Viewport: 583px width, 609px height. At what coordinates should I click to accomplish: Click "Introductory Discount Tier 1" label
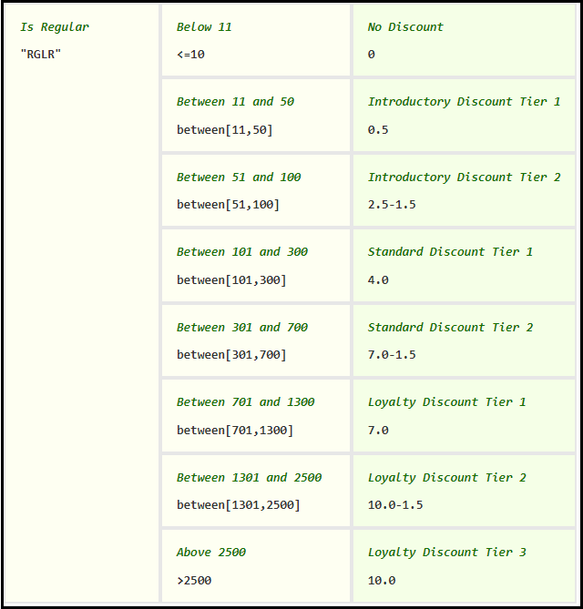click(x=464, y=102)
